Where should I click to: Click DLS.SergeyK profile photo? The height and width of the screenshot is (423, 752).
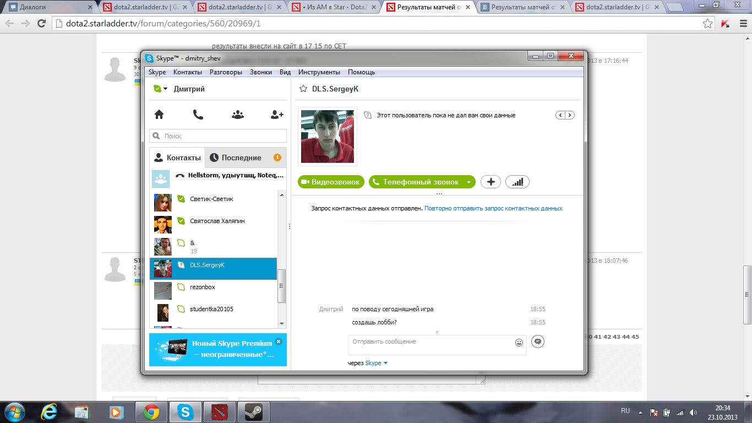pyautogui.click(x=328, y=137)
